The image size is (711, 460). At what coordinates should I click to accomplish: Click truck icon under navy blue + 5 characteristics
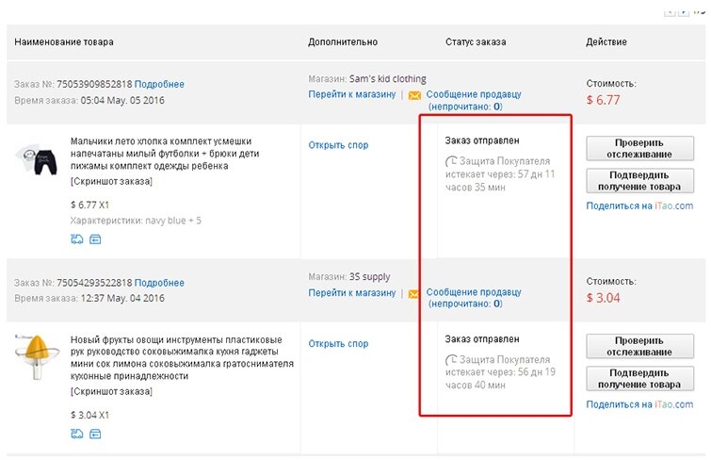click(x=77, y=238)
